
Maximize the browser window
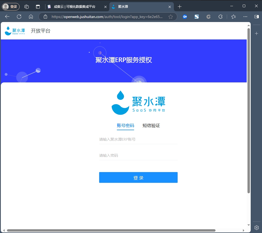[244, 6]
